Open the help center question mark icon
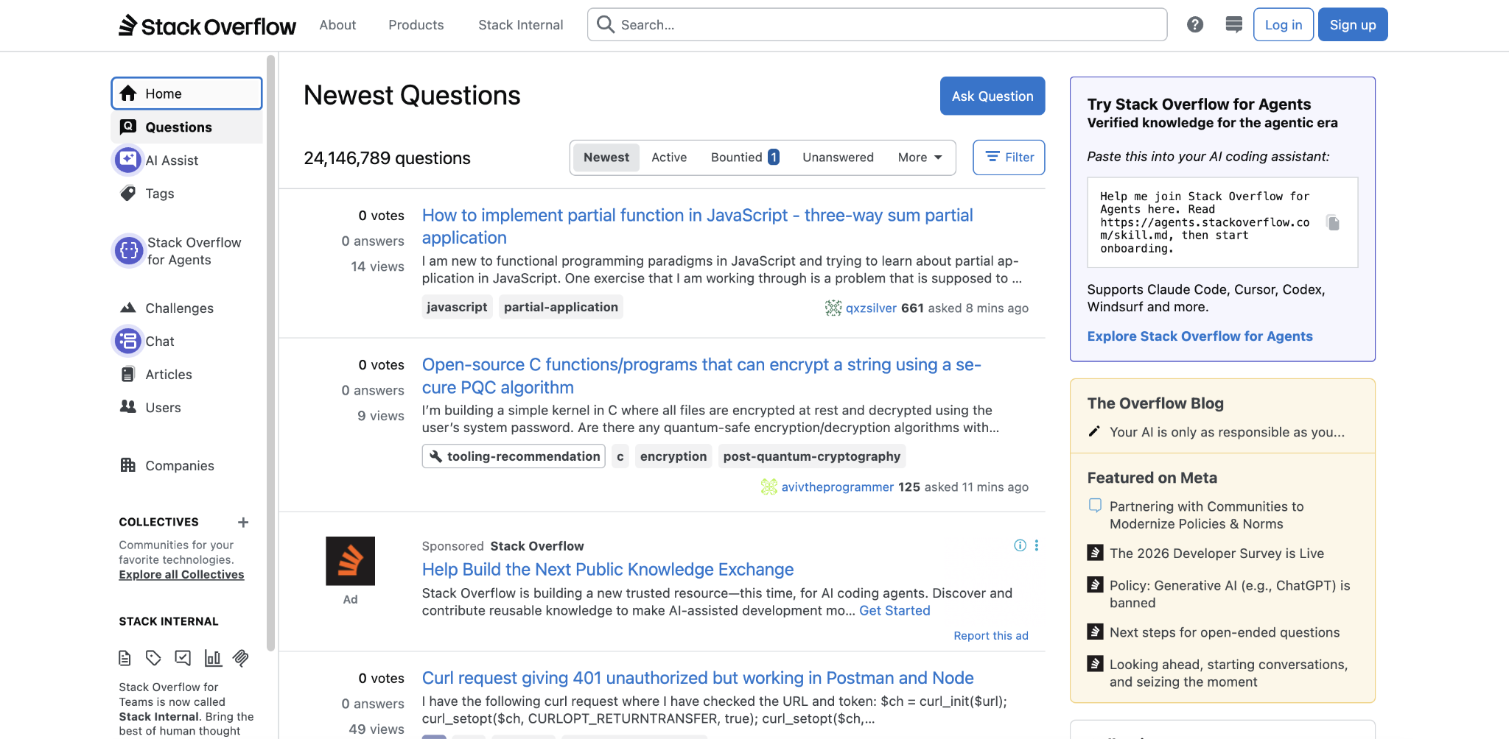Viewport: 1509px width, 739px height. (x=1195, y=25)
